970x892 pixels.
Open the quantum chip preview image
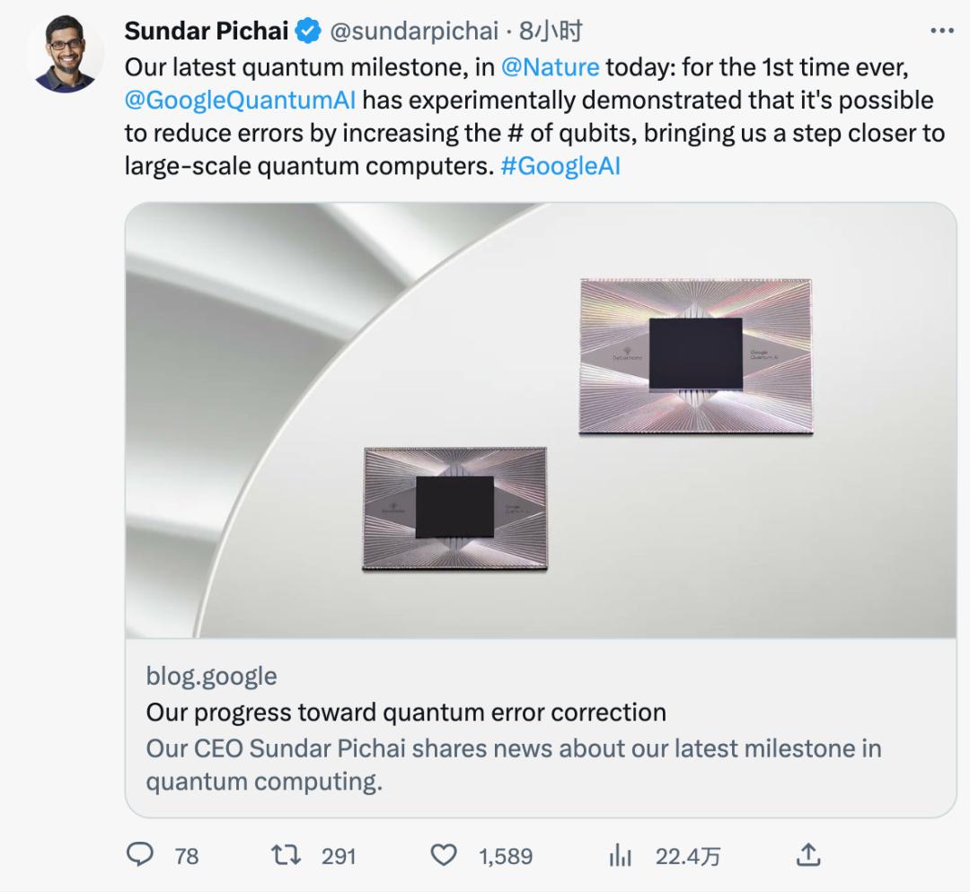click(541, 420)
